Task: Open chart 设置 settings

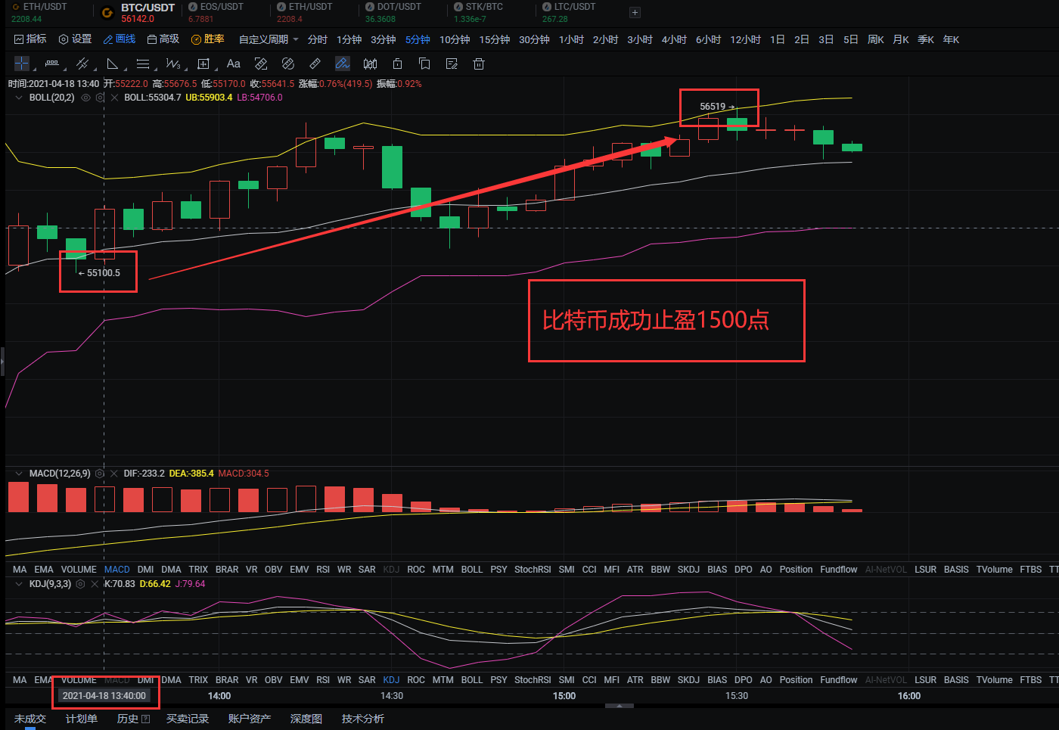Action: (75, 39)
